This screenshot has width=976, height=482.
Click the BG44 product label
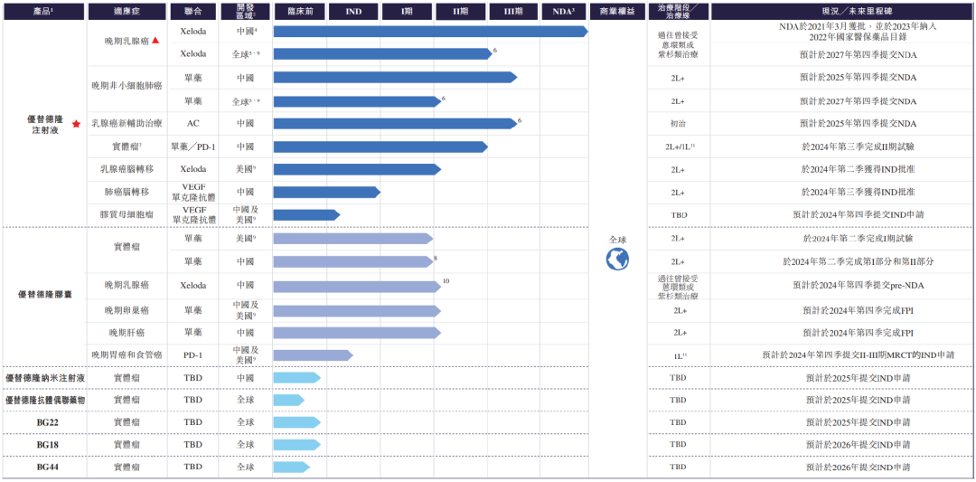click(x=47, y=467)
